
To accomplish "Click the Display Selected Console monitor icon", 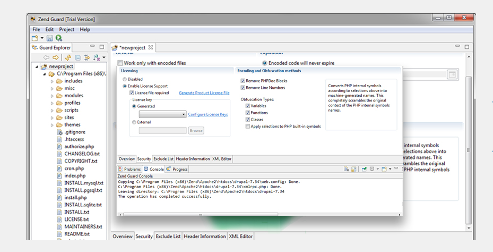I will point(372,169).
